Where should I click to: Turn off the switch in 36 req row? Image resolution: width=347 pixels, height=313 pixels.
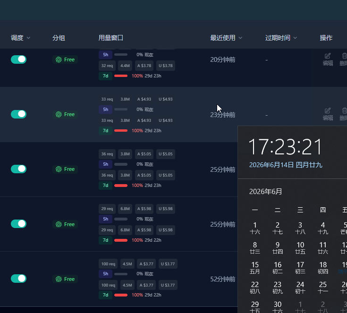coord(18,169)
